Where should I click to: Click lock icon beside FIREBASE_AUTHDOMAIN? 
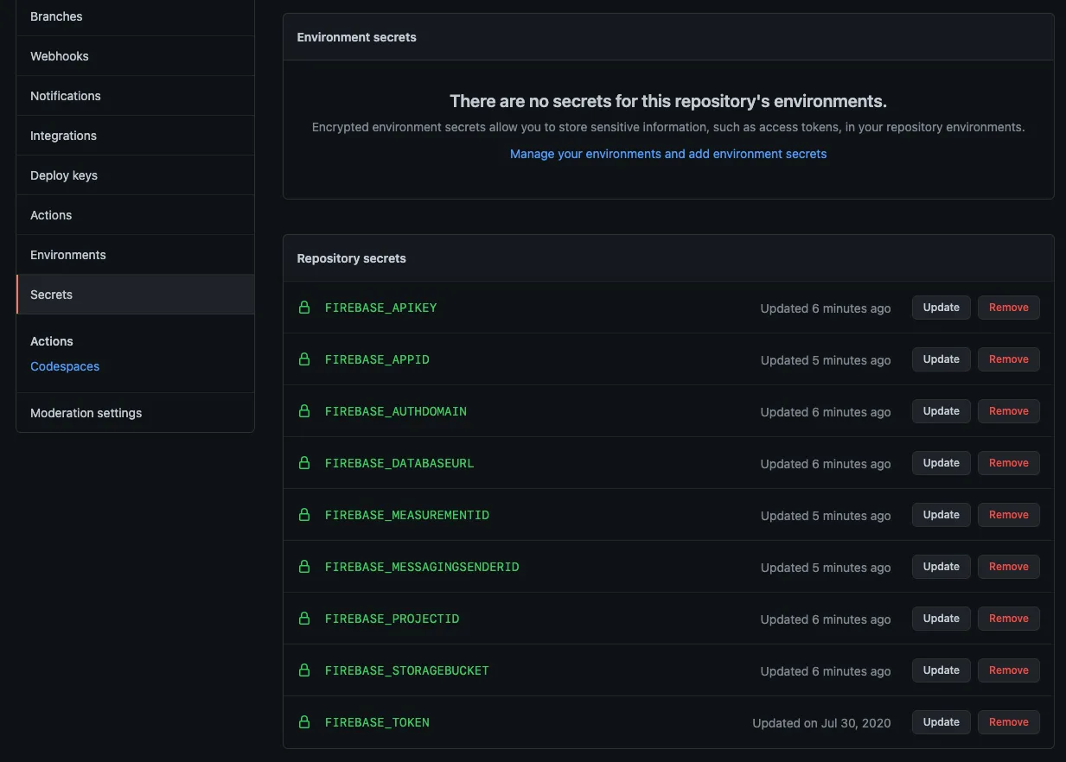point(304,411)
